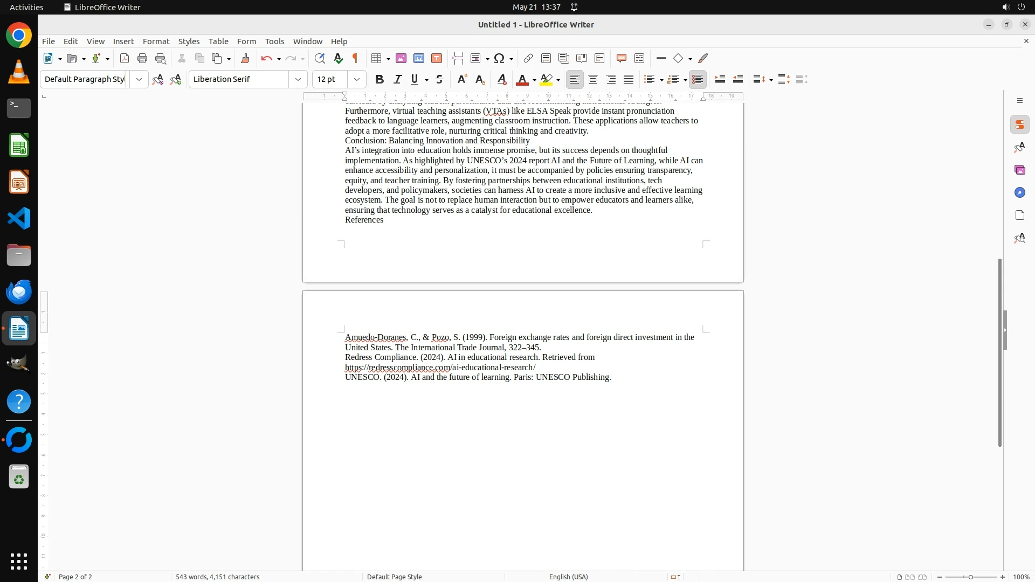
Task: Click the Export as PDF icon
Action: (x=125, y=58)
